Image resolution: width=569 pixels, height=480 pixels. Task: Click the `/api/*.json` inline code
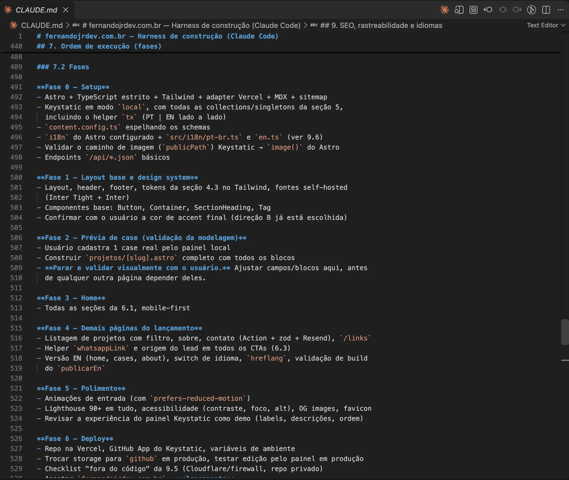point(111,157)
